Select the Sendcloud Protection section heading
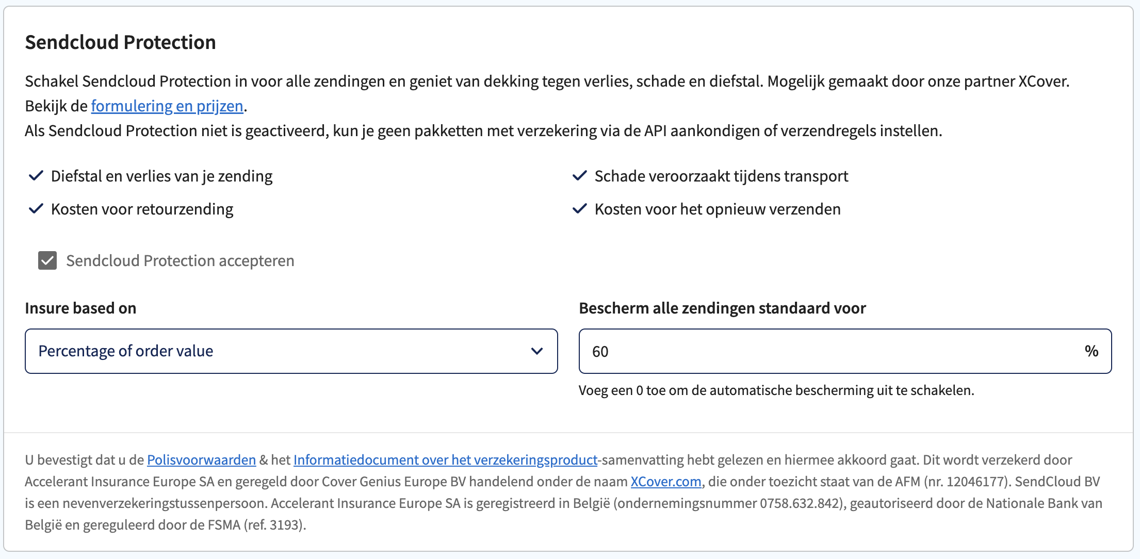This screenshot has width=1140, height=559. 120,42
